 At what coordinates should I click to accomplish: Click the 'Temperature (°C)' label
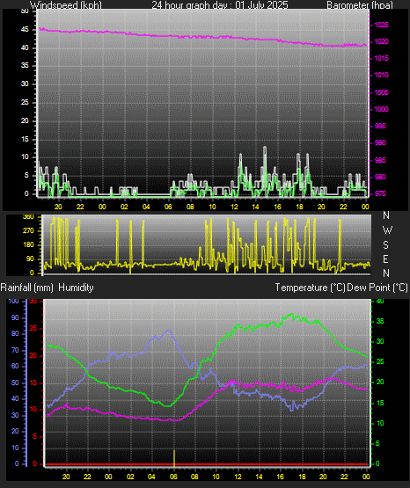[310, 288]
